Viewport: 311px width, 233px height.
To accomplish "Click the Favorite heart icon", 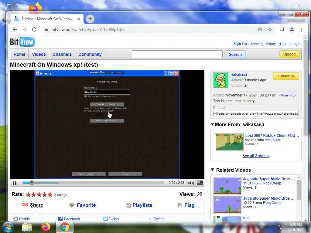I will pos(72,205).
